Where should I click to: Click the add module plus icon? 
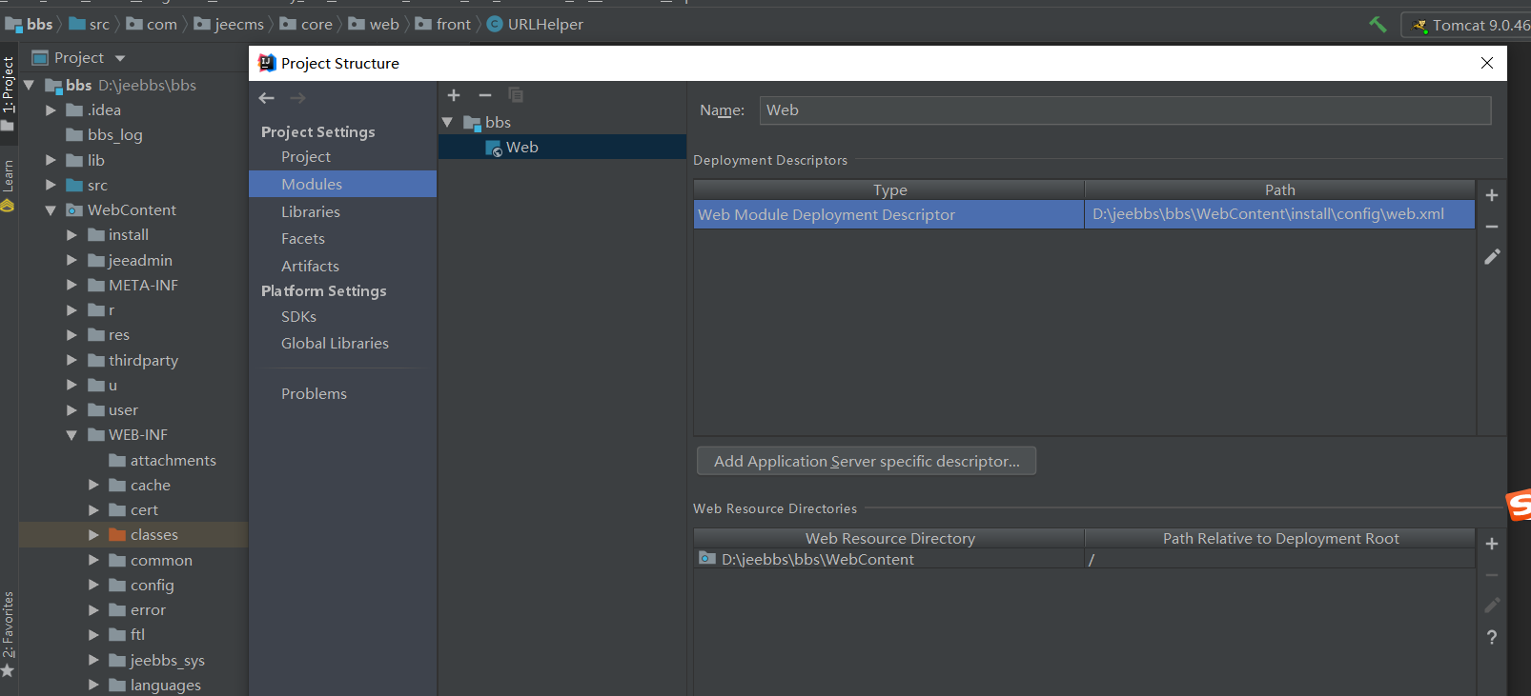[454, 95]
